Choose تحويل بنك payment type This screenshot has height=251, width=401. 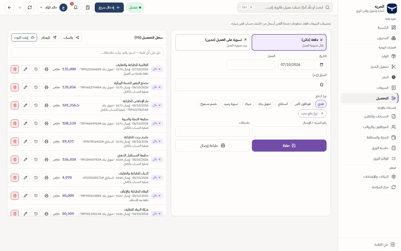click(x=264, y=104)
